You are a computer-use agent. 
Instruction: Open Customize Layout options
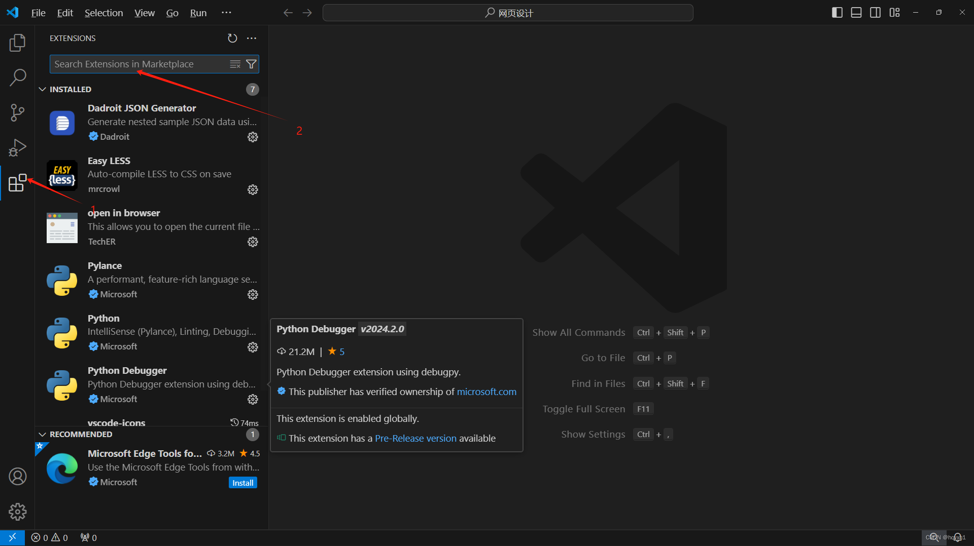(895, 13)
